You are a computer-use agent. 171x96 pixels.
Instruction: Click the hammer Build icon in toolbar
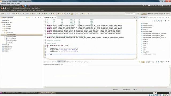tap(17, 14)
